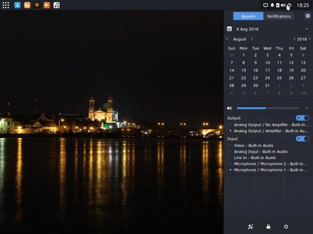Image resolution: width=313 pixels, height=234 pixels.
Task: Collapse the calendar section chevron
Action: (307, 29)
